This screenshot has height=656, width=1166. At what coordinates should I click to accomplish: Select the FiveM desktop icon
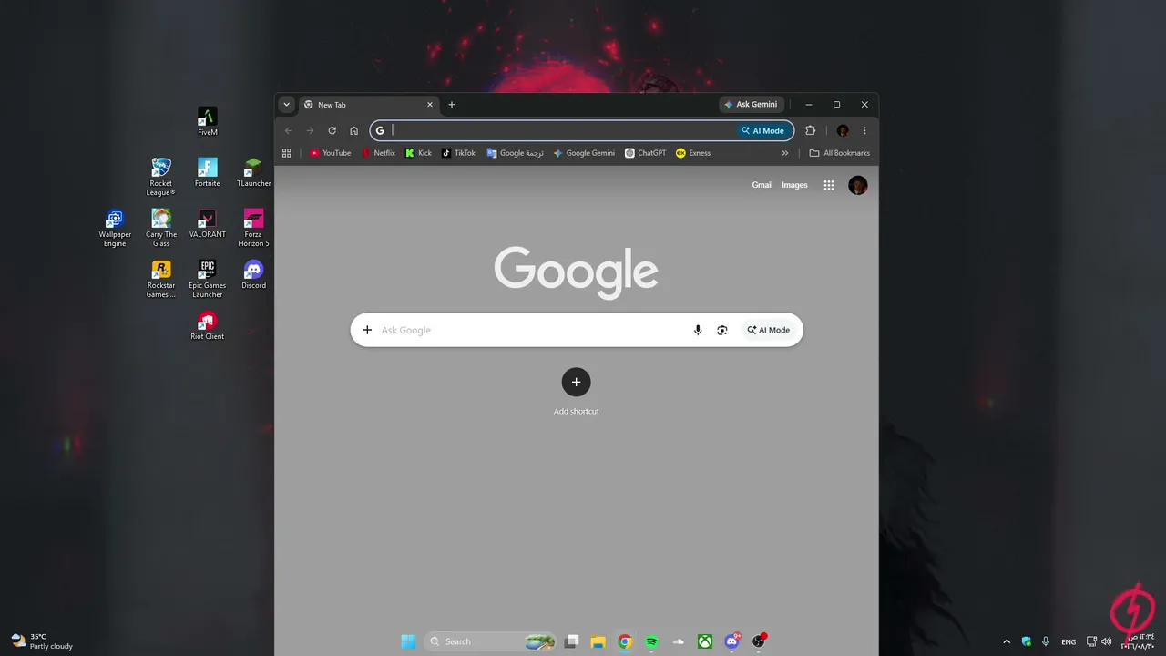coord(208,121)
